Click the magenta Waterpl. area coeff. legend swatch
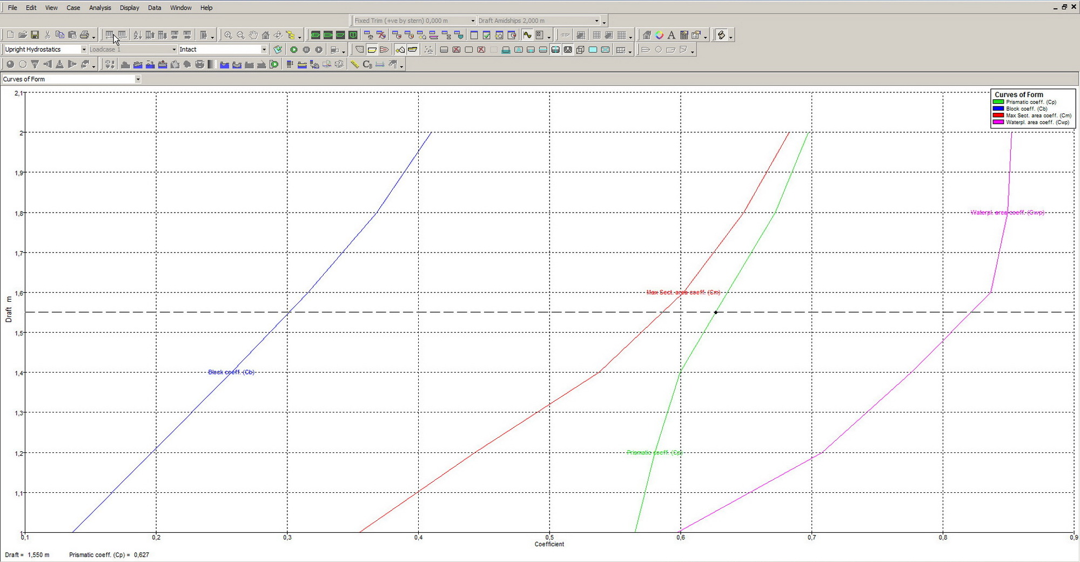Viewport: 1080px width, 562px height. tap(998, 122)
